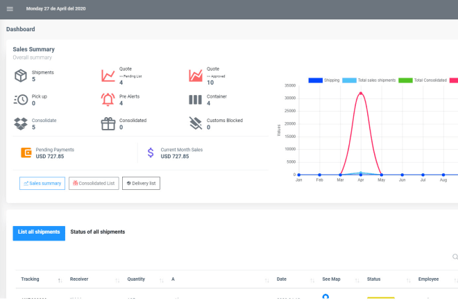Click the Quote Pending List chart icon
The width and height of the screenshot is (458, 305).
pos(108,76)
